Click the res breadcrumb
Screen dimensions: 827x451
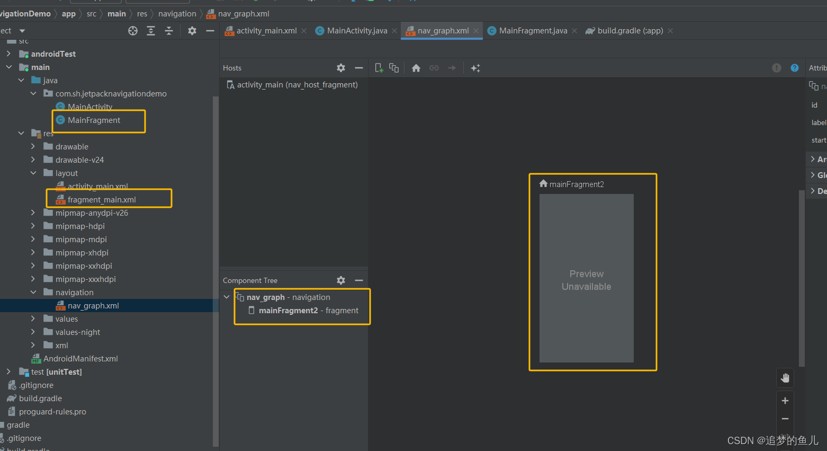tap(142, 14)
